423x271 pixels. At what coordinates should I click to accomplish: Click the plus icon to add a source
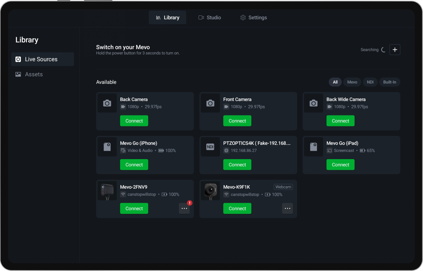(395, 50)
